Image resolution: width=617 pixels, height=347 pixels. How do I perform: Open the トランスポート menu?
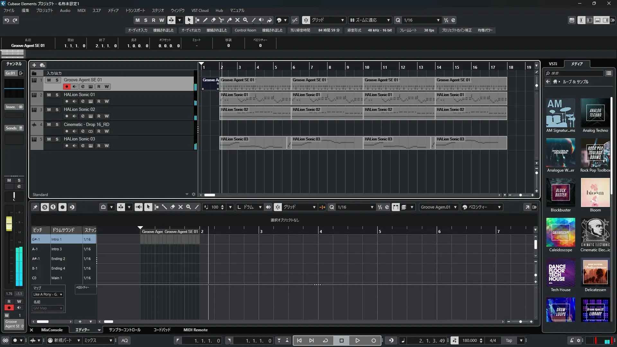pyautogui.click(x=135, y=10)
